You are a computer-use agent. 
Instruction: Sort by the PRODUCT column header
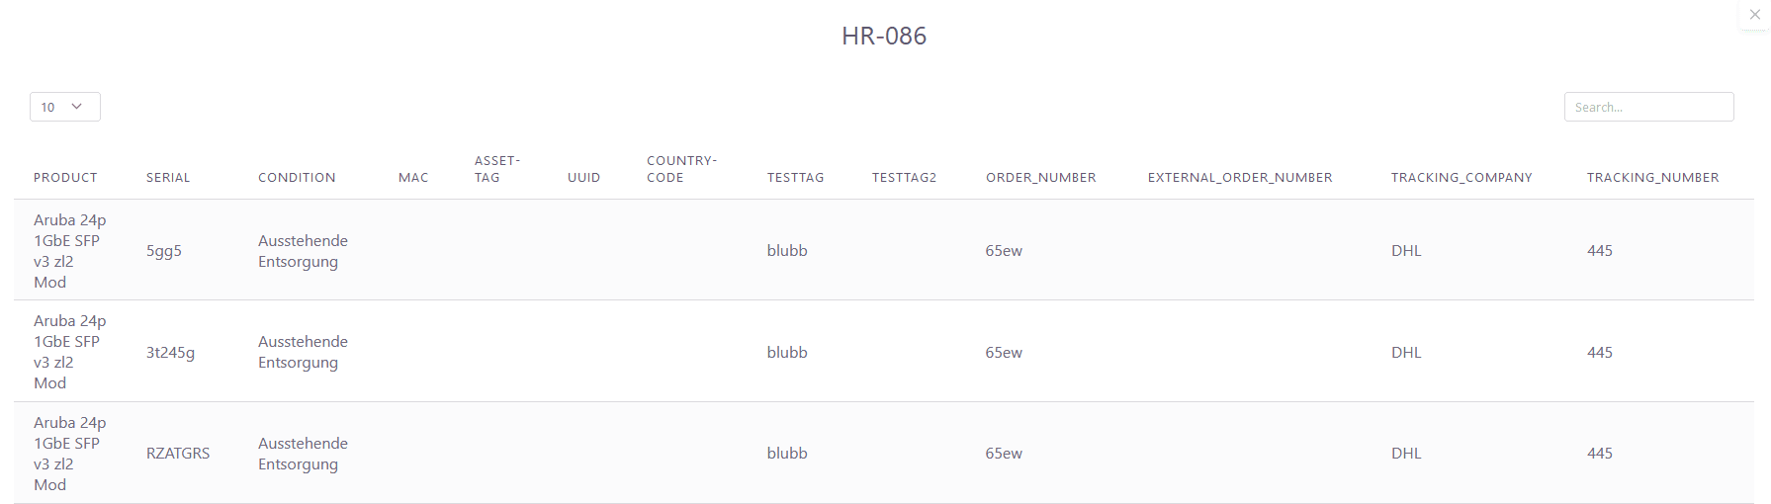pos(65,178)
